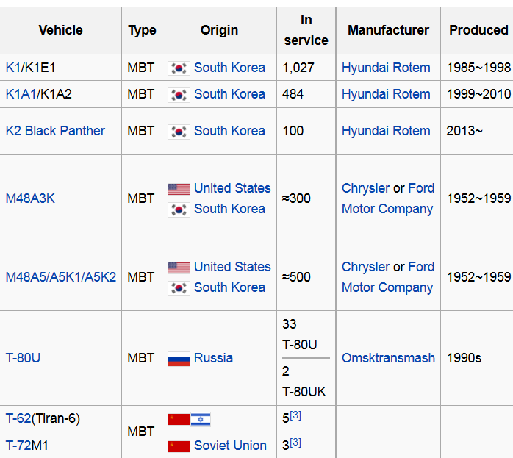Viewport: 513px width, 458px height.
Task: Open the M48A5/A5K1/A5K2 link
Action: [x=61, y=277]
